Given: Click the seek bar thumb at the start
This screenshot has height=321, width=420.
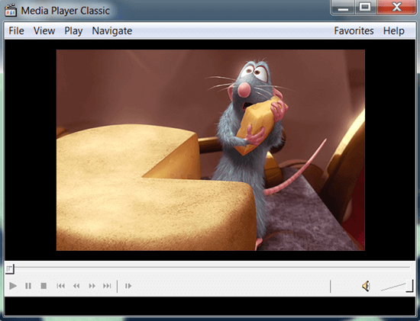Looking at the screenshot, I should (10, 268).
